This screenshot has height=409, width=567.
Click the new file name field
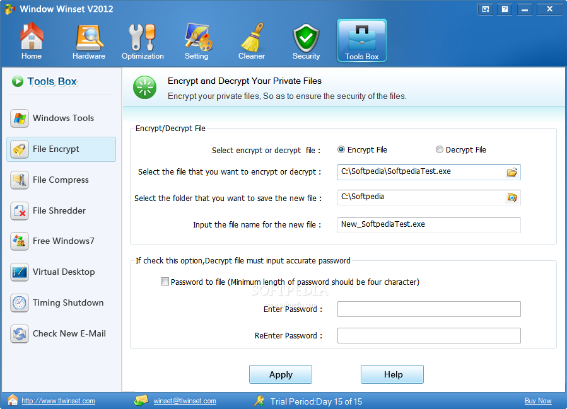coord(429,225)
